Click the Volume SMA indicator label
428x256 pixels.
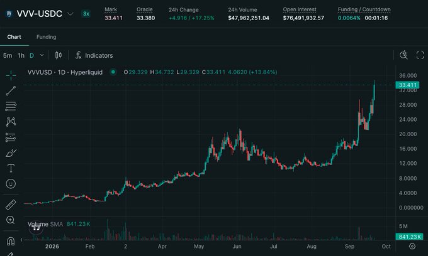[45, 224]
